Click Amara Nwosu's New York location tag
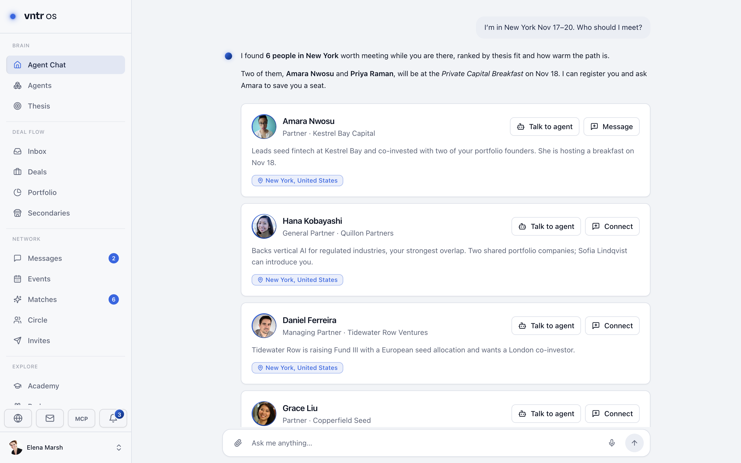 click(297, 180)
